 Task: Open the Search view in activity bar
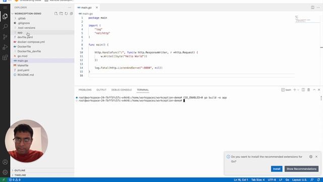point(5,26)
